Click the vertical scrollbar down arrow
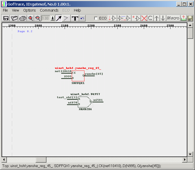195x170 pixels. [190, 154]
